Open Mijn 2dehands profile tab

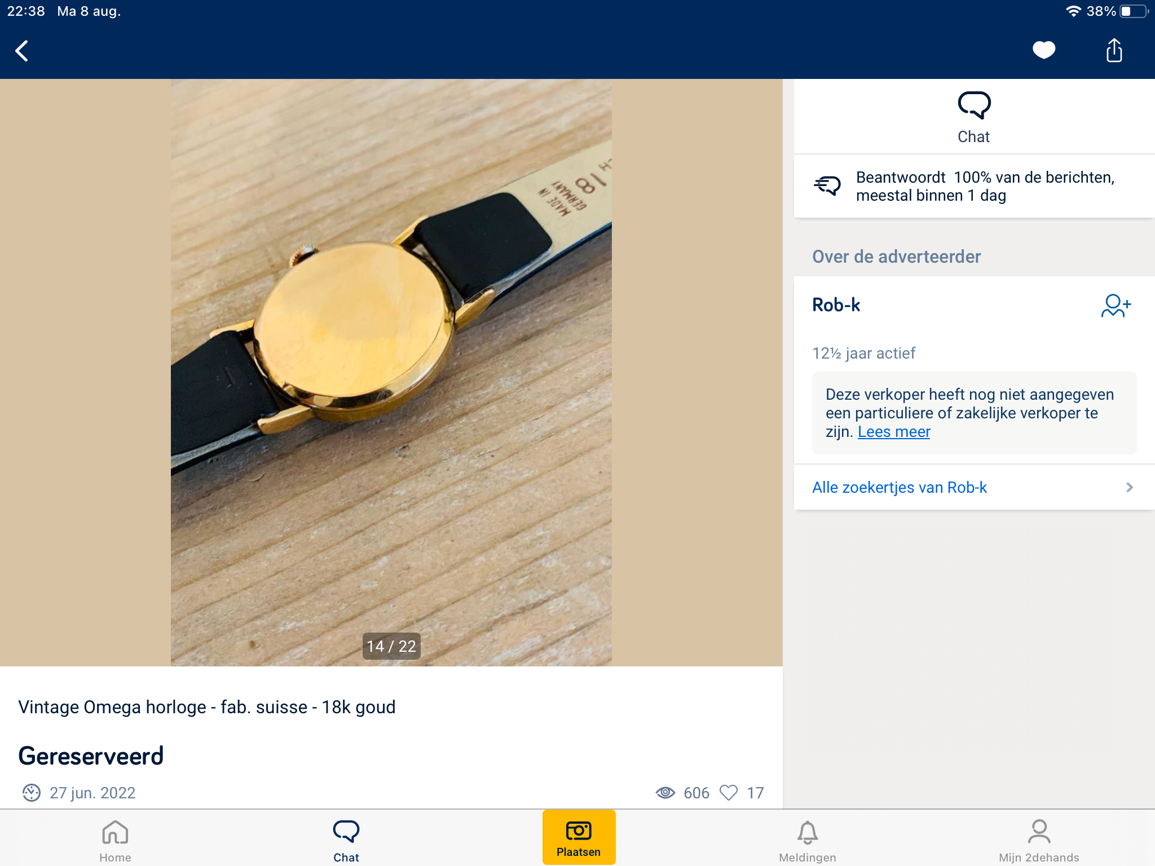point(1039,840)
